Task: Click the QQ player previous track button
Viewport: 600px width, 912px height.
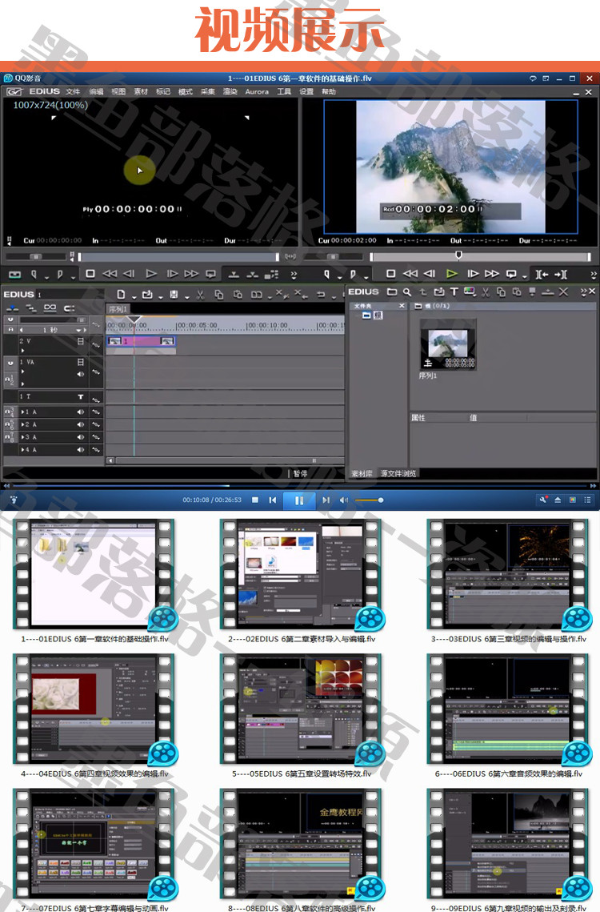Action: (273, 500)
